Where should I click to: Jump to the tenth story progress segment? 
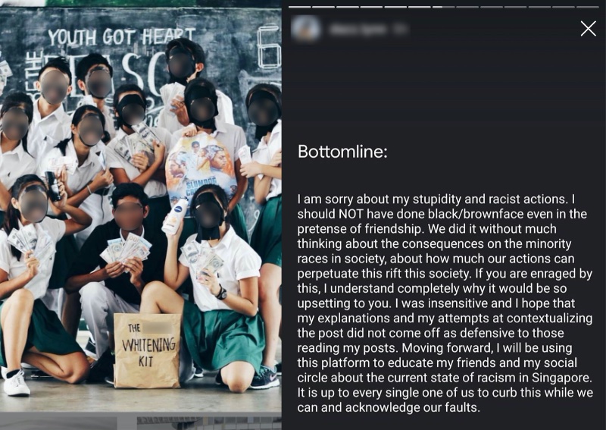[515, 7]
